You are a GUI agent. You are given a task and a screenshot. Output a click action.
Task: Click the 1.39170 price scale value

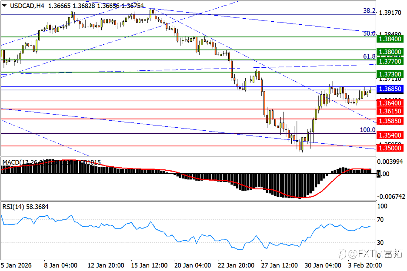click(x=390, y=13)
